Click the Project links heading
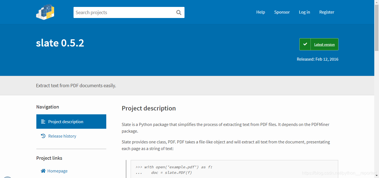 pyautogui.click(x=49, y=158)
